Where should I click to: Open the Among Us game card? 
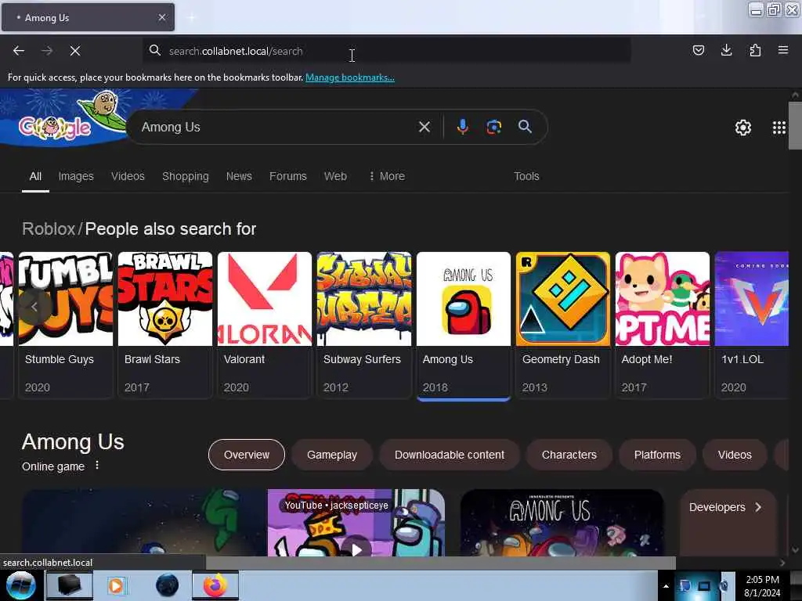pyautogui.click(x=464, y=325)
